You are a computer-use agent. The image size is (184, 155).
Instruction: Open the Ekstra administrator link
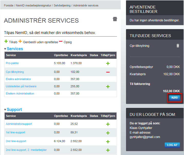(18, 79)
